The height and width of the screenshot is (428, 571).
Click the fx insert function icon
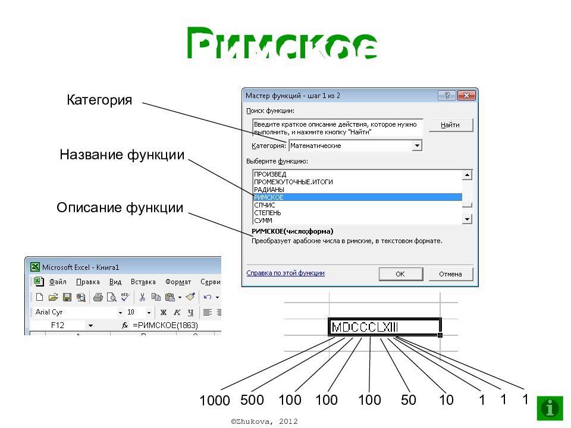[125, 325]
